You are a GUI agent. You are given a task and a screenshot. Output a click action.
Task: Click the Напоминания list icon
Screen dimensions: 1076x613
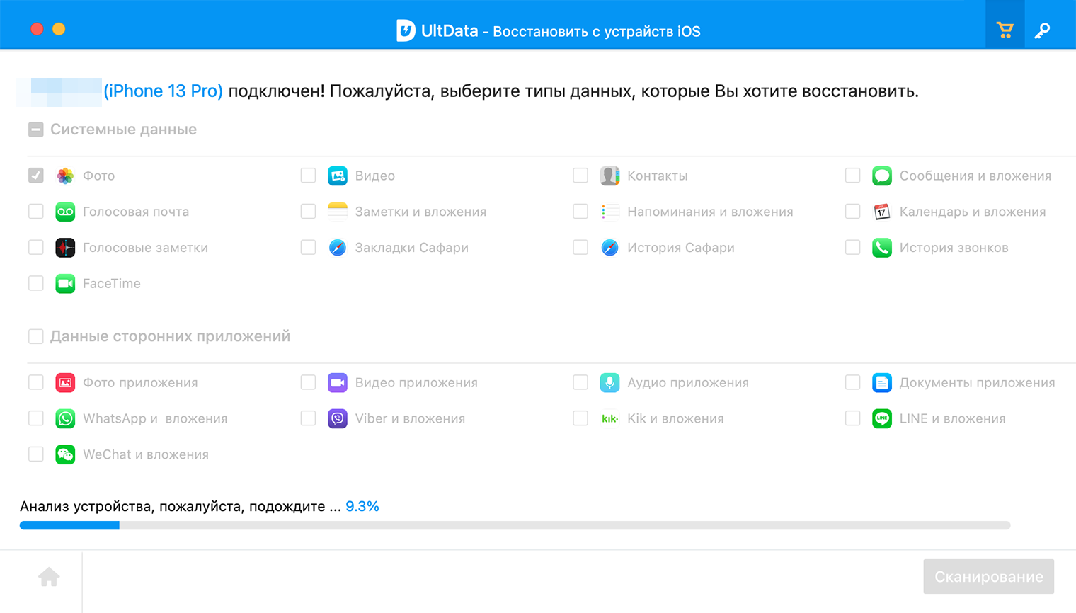609,212
